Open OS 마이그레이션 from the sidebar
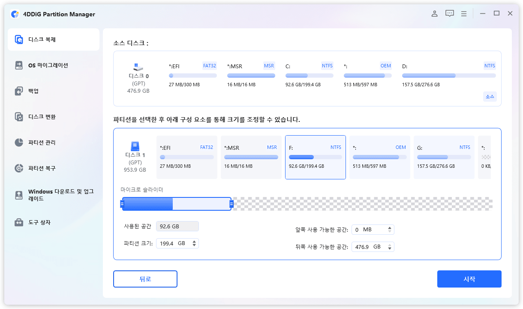The image size is (523, 309). point(19,65)
